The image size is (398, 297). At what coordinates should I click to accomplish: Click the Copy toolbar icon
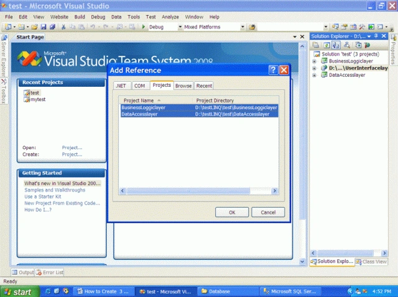pos(73,27)
